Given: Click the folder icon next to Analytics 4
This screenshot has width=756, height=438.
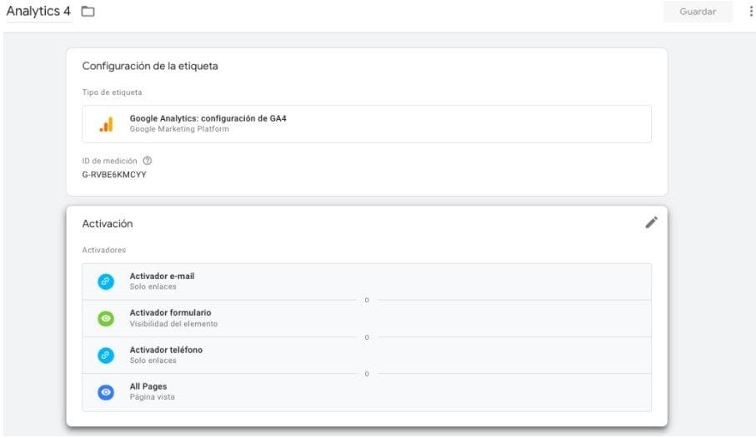Looking at the screenshot, I should tap(88, 11).
